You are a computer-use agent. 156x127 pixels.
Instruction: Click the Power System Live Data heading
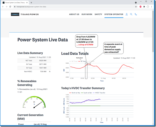(43, 40)
